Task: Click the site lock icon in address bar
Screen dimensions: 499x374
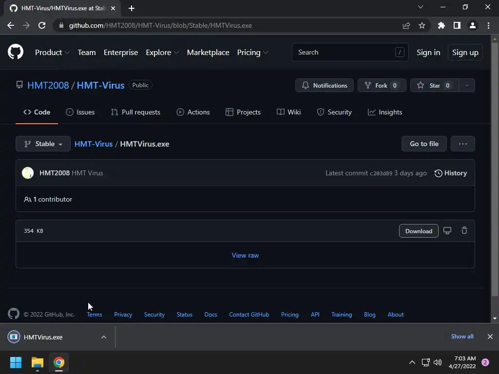Action: pyautogui.click(x=61, y=25)
